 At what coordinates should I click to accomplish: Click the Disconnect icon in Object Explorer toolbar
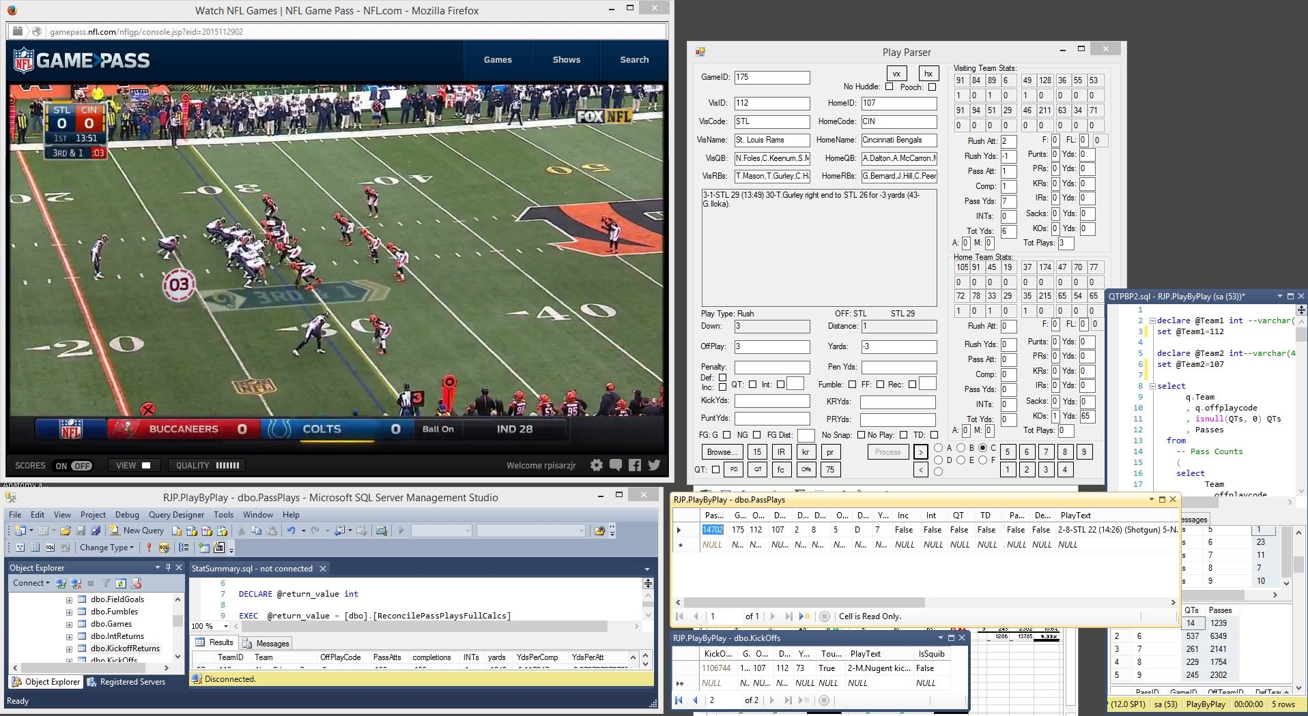coord(76,584)
